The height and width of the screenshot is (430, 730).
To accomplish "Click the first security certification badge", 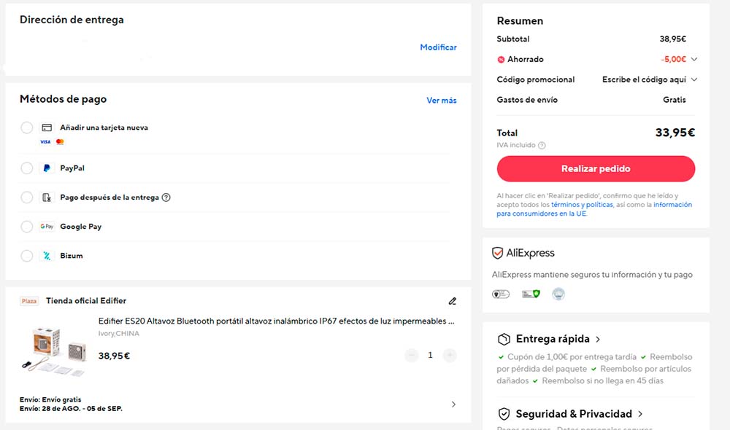I will point(501,294).
